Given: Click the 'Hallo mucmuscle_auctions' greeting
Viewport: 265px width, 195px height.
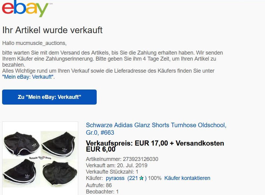Looking at the screenshot, I should pos(34,43).
